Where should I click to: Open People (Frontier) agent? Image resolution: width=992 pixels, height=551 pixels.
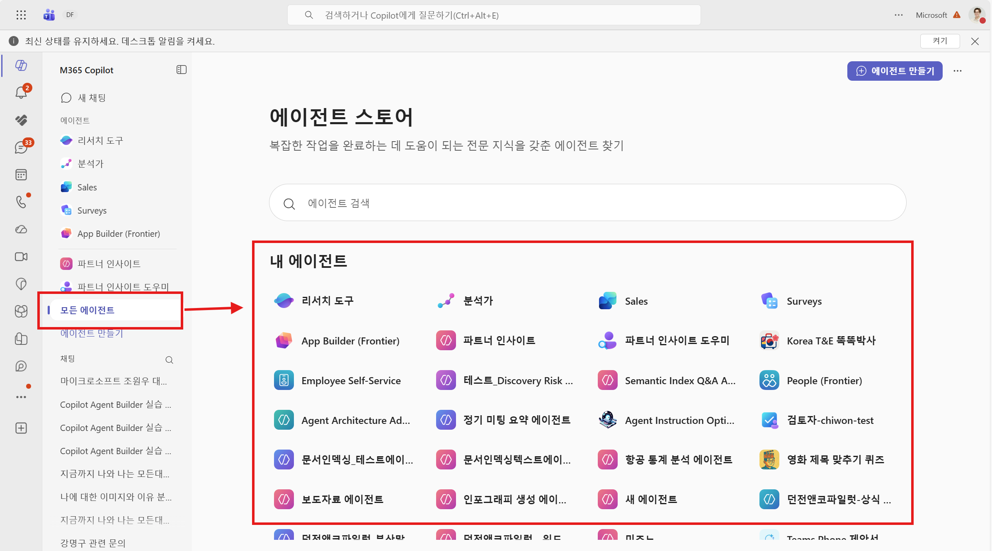click(810, 380)
